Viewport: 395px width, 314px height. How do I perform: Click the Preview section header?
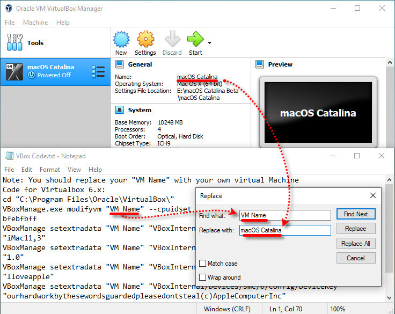[x=280, y=64]
